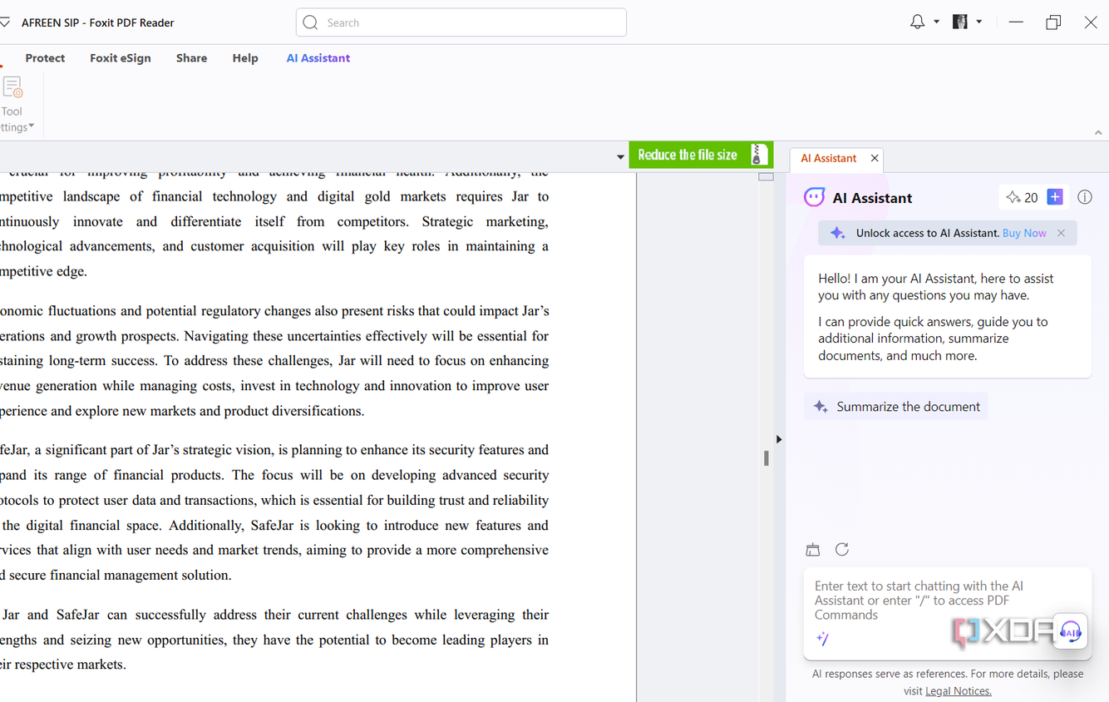Open the AI support headset icon
This screenshot has height=702, width=1109.
click(1071, 632)
